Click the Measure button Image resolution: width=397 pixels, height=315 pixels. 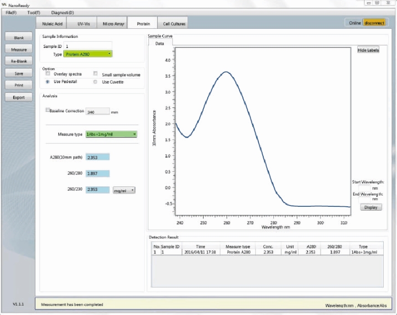[x=19, y=49]
